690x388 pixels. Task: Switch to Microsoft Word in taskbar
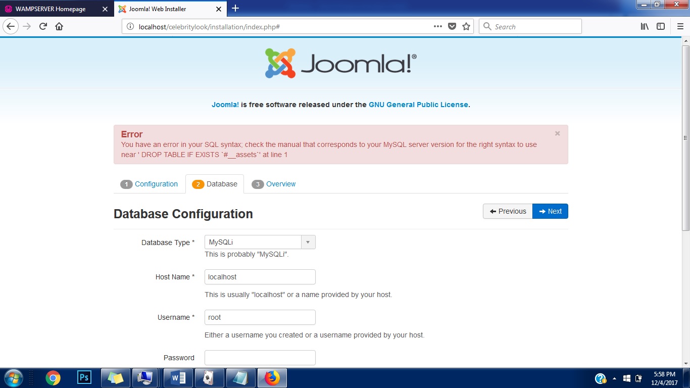[x=178, y=378]
